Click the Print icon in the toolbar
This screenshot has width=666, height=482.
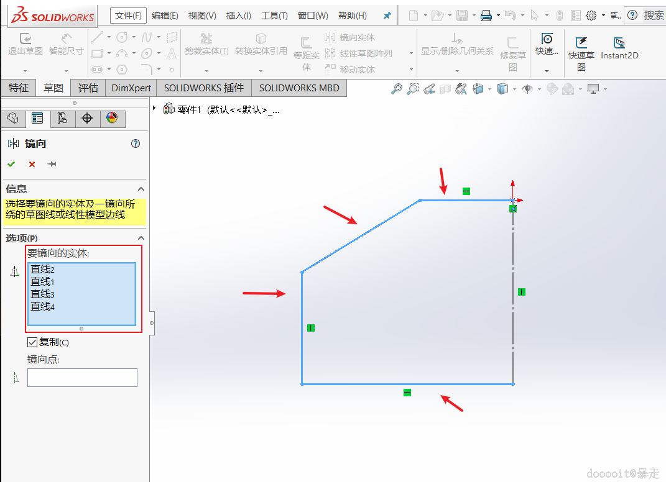pyautogui.click(x=486, y=16)
